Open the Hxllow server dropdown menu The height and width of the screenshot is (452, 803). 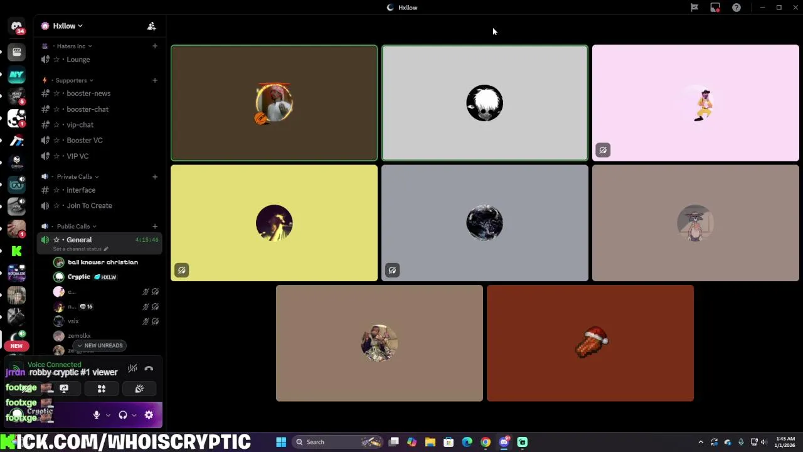68,26
